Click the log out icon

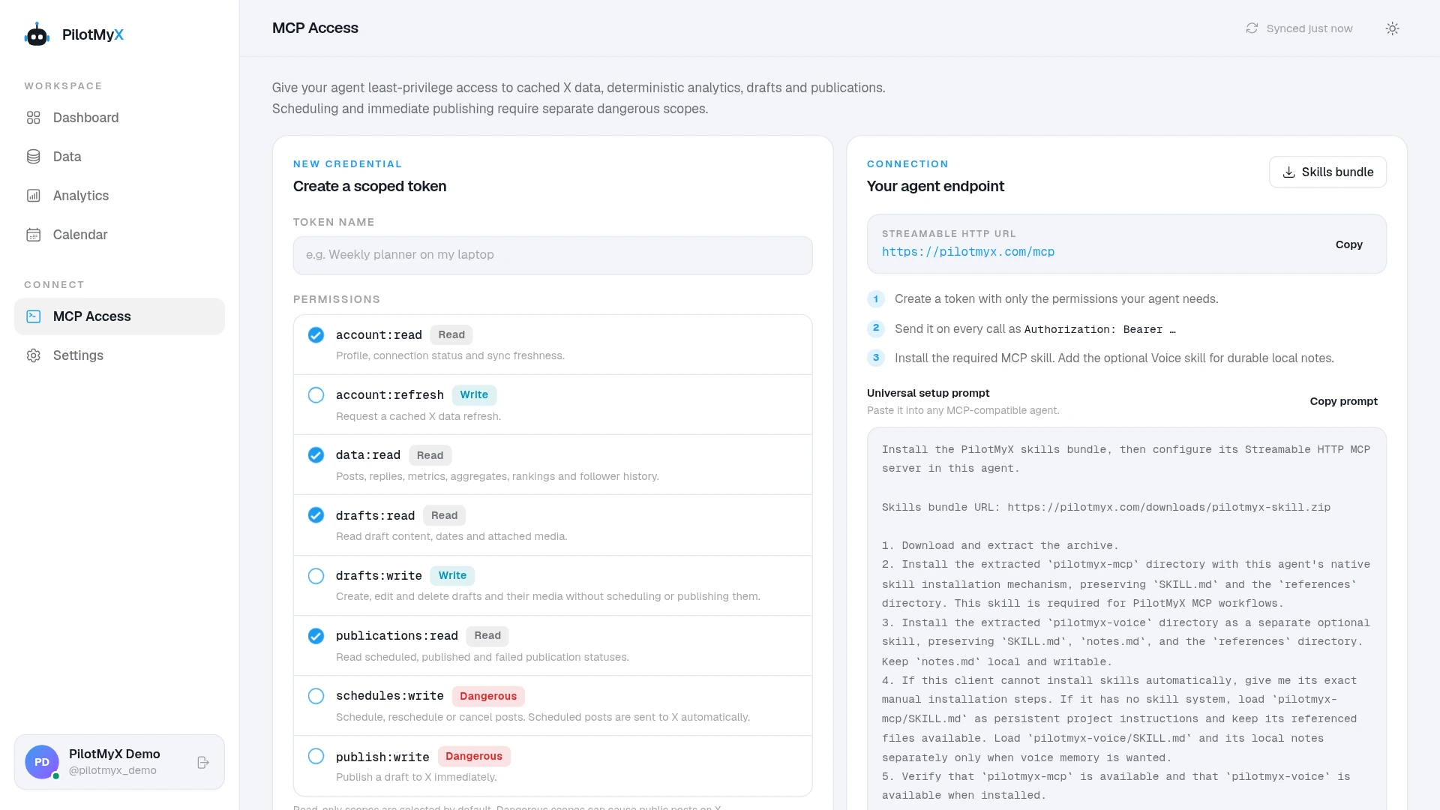202,762
